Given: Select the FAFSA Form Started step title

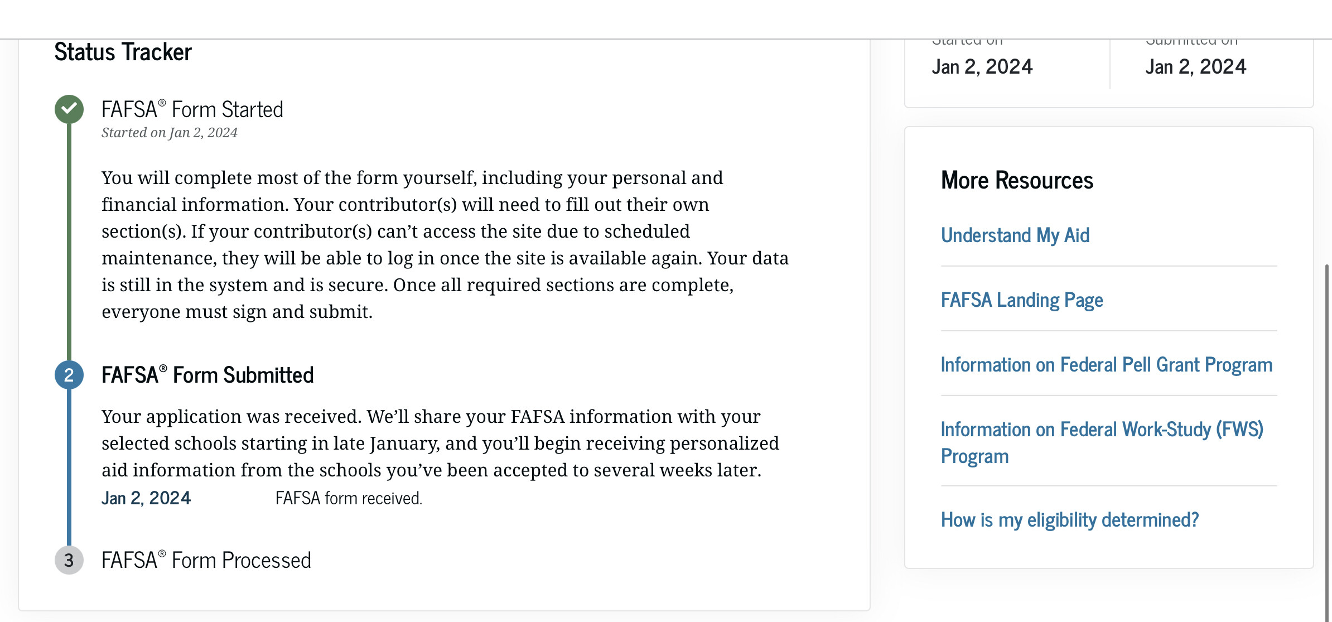Looking at the screenshot, I should pos(192,109).
